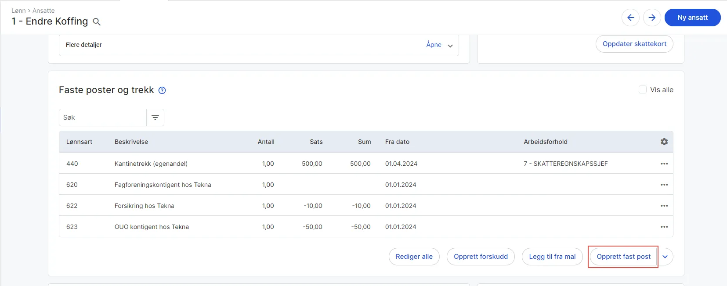Screen dimensions: 727x286
Task: Open three-dot menu for Fagforeningskontigent row
Action: (664, 185)
